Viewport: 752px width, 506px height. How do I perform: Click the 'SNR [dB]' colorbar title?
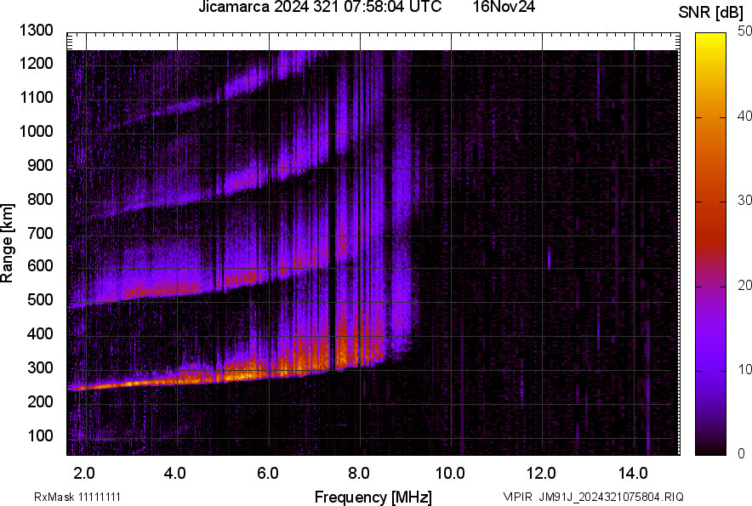(711, 13)
